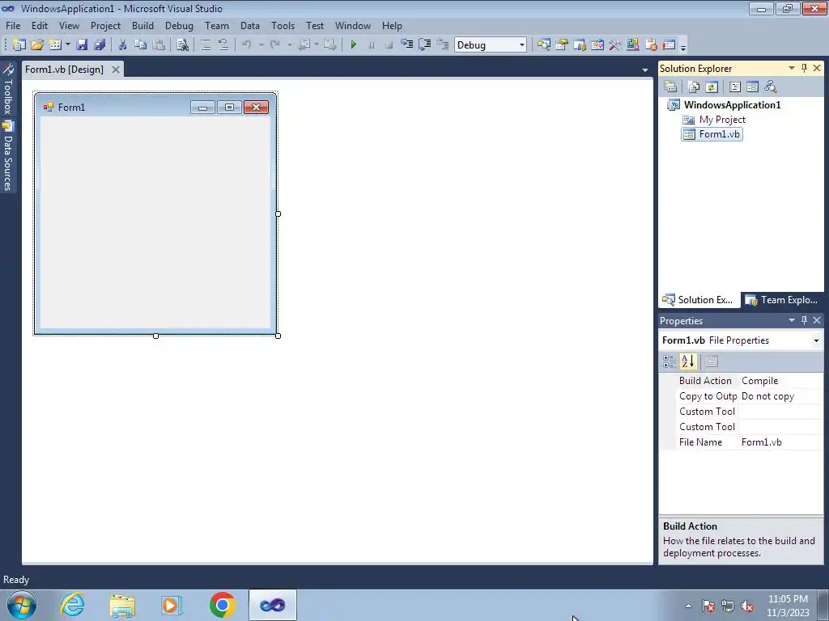
Task: Click the Add New Item toolbar icon
Action: [55, 45]
